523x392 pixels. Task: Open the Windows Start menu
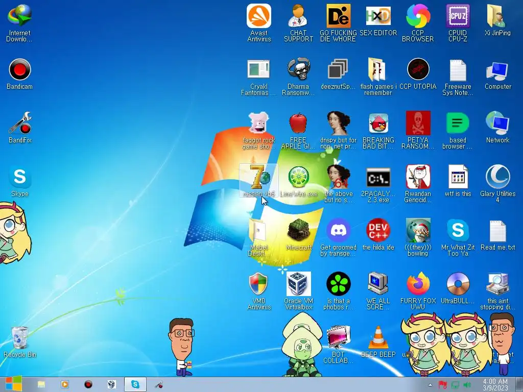tap(13, 384)
